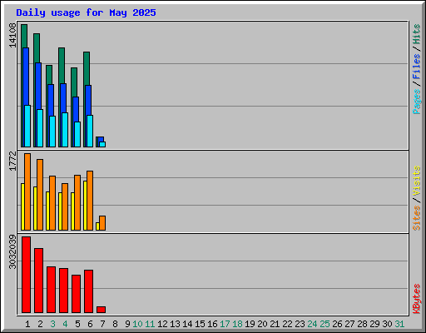
Task: Click the cyan Pages legend label
Action: coord(416,102)
